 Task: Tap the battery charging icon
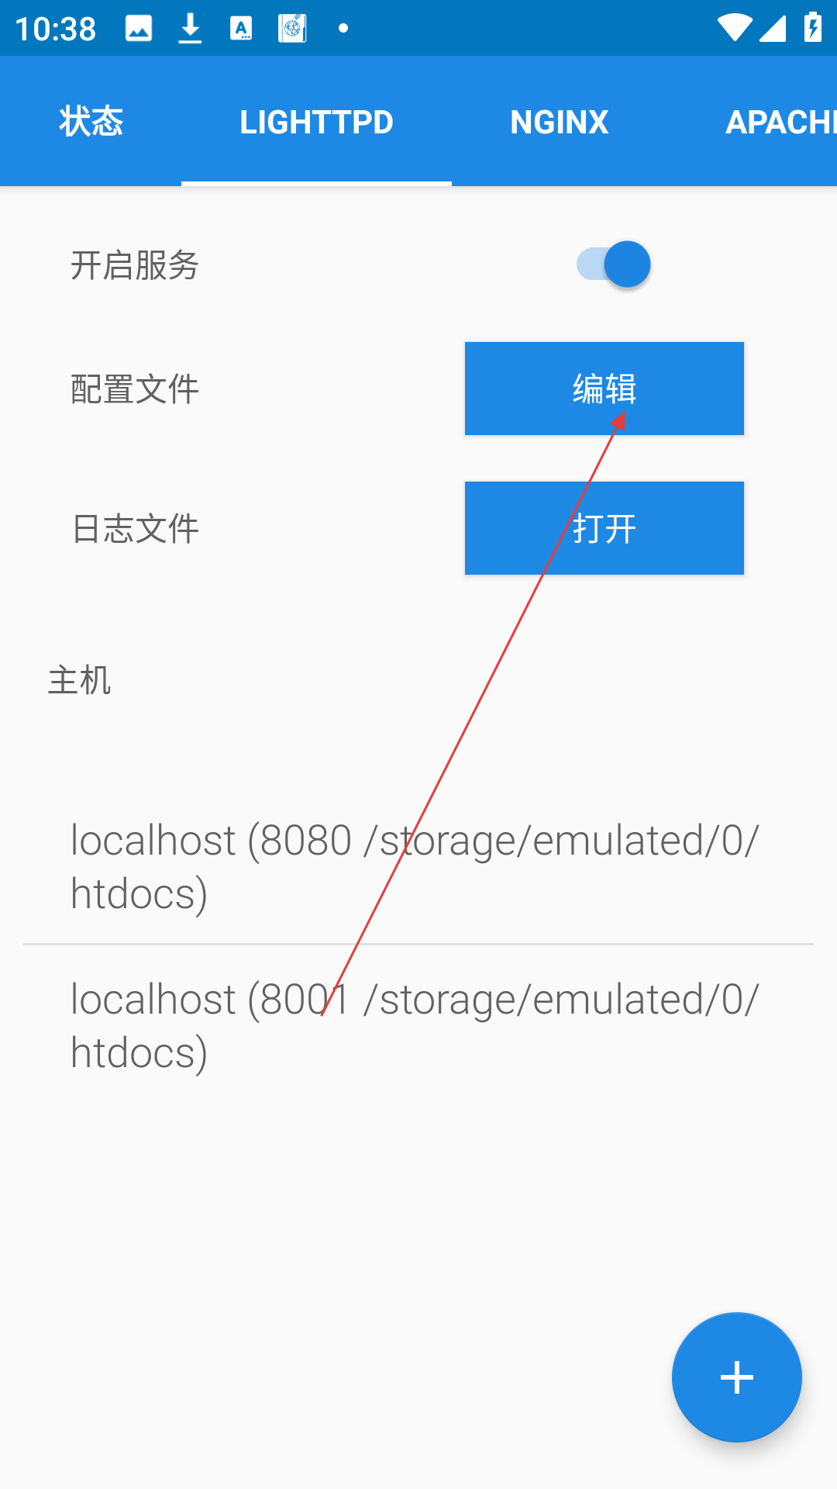(x=812, y=27)
